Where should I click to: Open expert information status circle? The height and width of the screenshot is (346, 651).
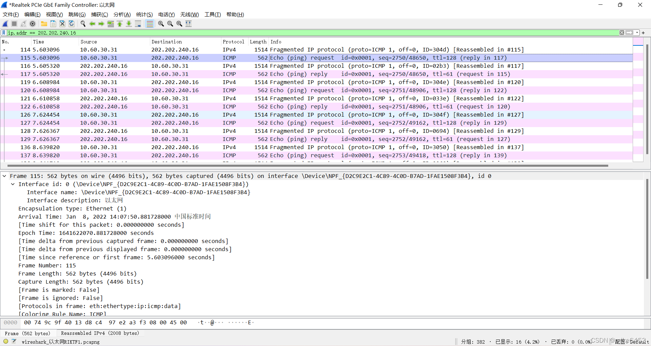pos(6,342)
